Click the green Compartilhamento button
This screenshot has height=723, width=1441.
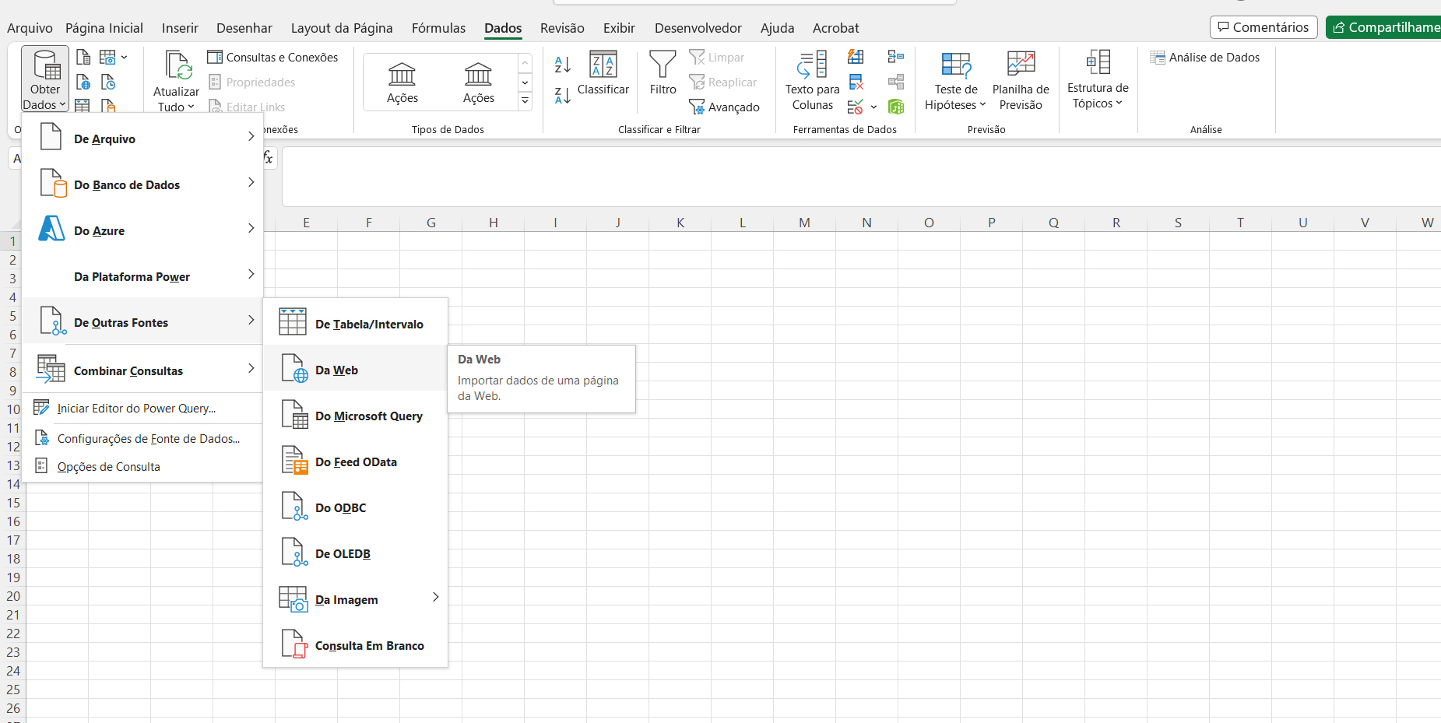[1383, 27]
